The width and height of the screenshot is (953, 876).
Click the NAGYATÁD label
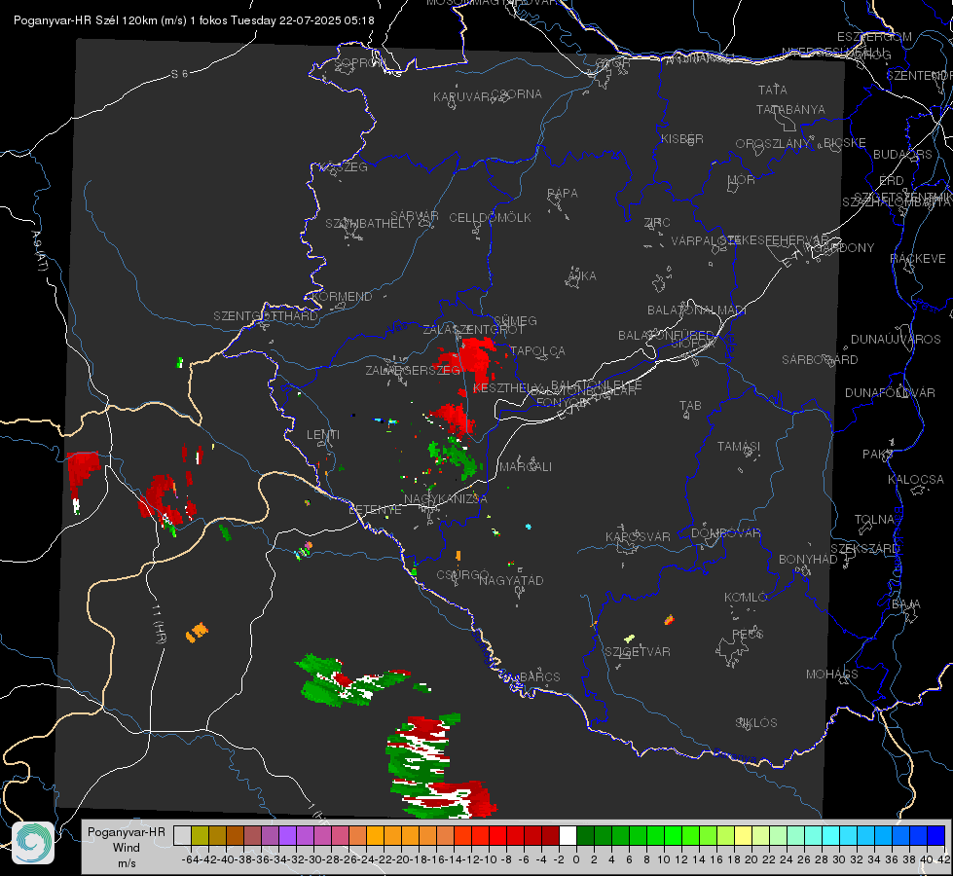pos(511,580)
